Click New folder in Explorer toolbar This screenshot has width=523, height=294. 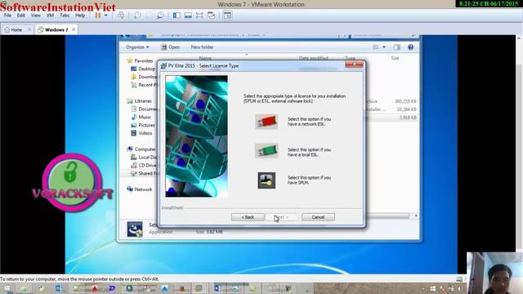click(202, 47)
